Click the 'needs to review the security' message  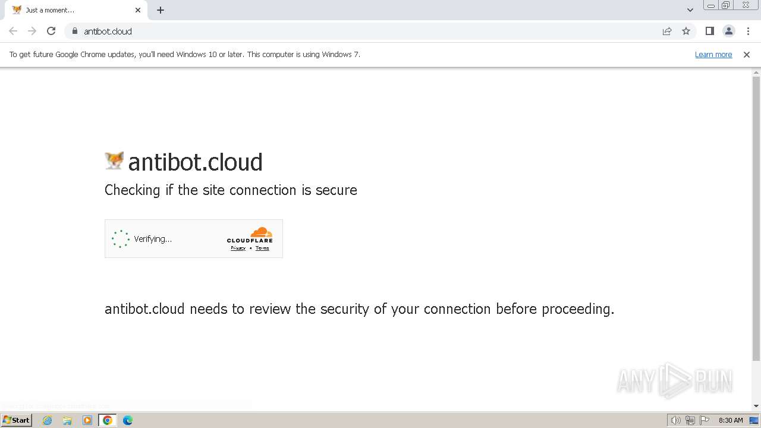[x=359, y=309]
